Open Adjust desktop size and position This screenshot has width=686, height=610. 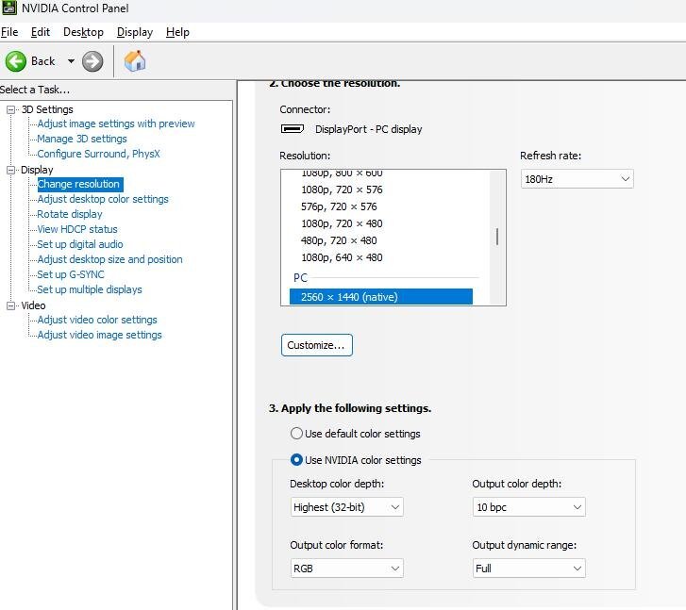tap(109, 259)
